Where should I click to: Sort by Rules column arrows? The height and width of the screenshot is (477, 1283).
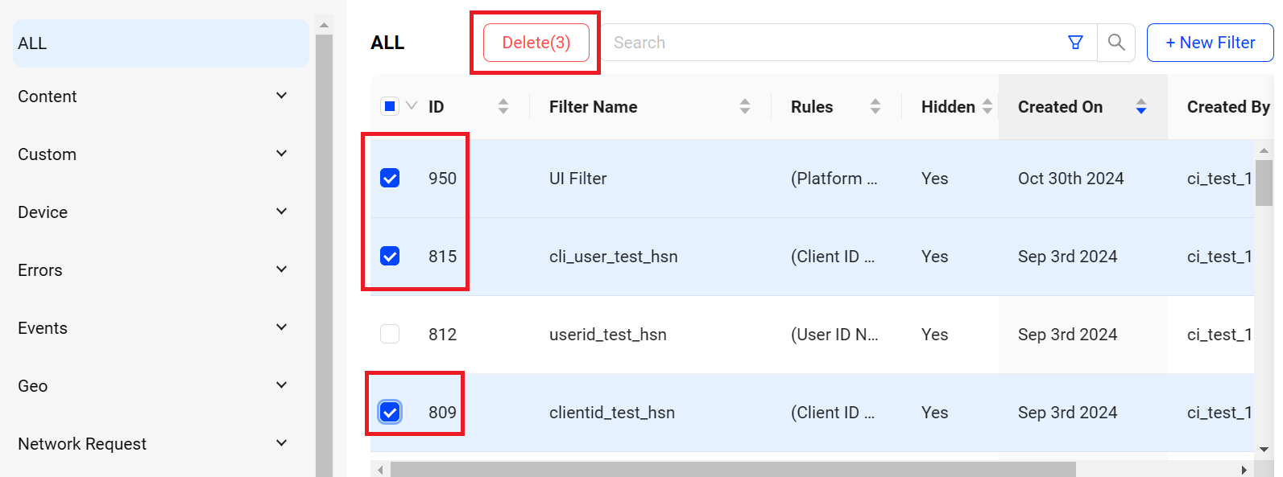[x=875, y=106]
